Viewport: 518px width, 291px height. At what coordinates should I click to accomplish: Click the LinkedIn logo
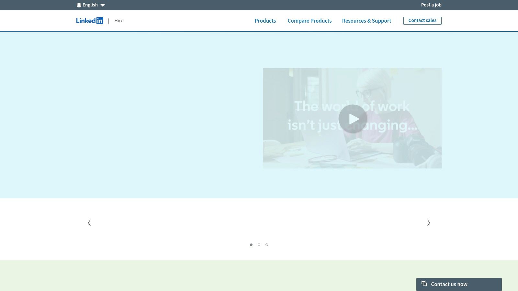click(90, 20)
